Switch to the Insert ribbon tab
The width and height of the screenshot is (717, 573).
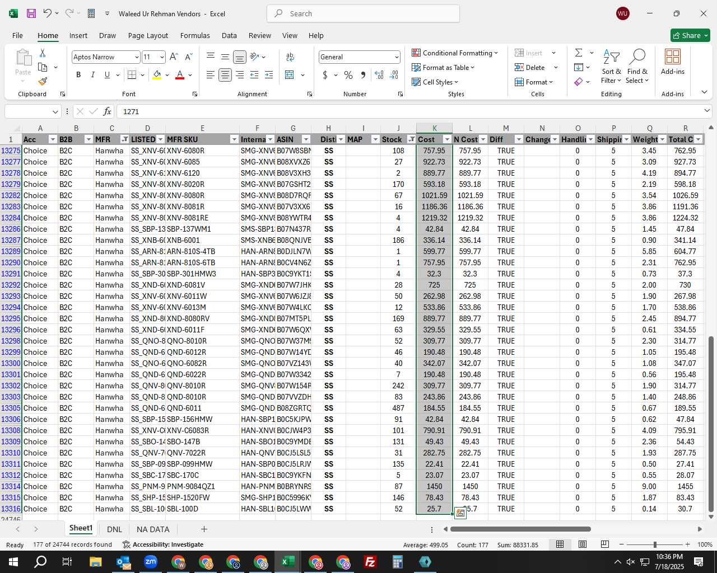78,35
